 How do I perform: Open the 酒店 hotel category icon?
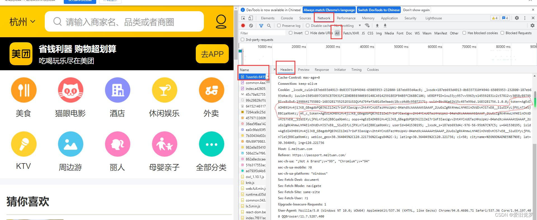(117, 90)
